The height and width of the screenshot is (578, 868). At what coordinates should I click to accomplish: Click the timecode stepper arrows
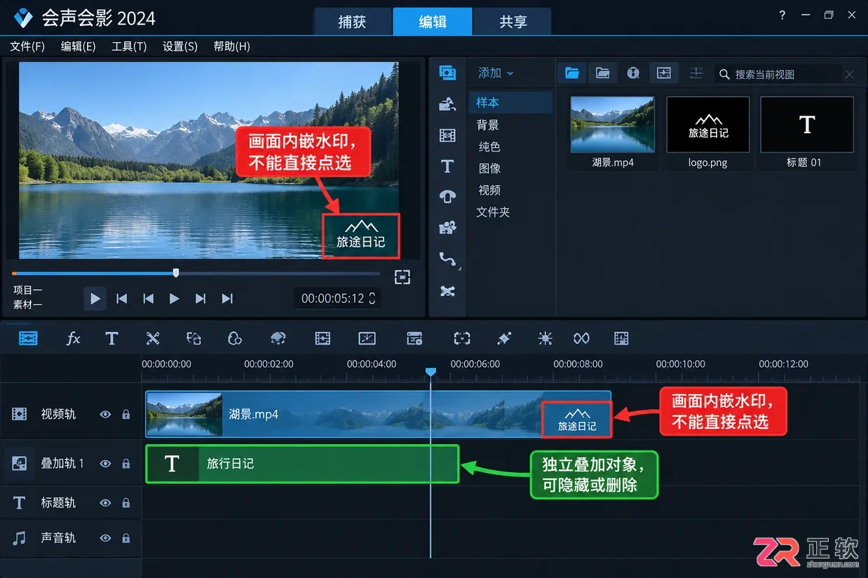tap(372, 298)
